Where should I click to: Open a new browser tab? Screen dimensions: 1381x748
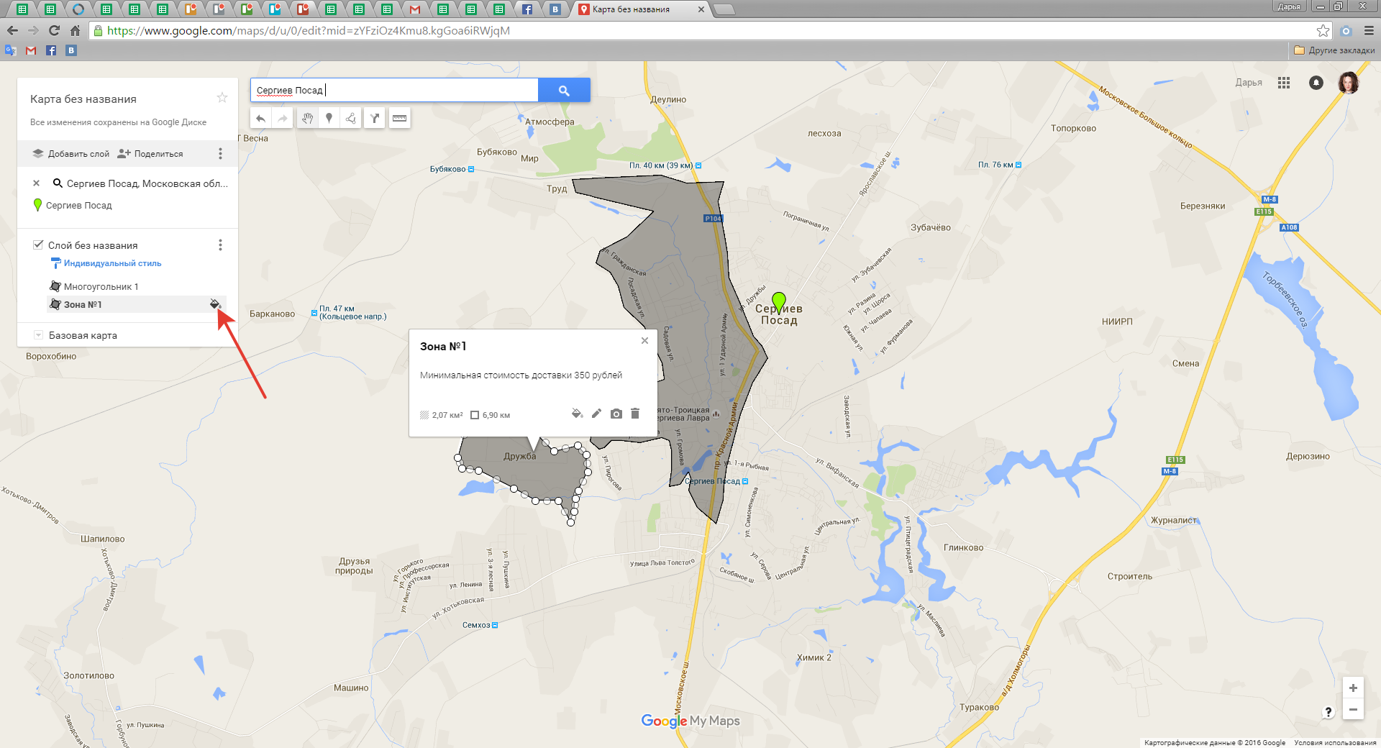coord(724,9)
